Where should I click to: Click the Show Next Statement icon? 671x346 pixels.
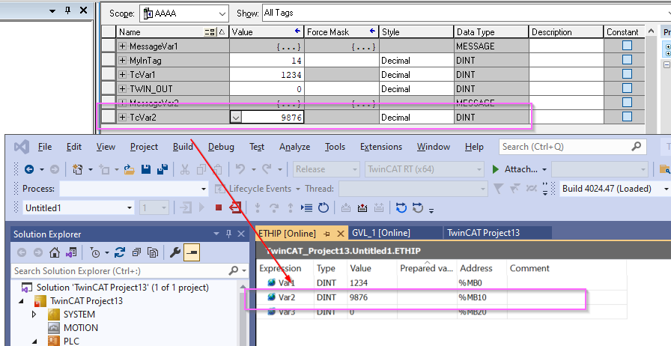click(306, 208)
